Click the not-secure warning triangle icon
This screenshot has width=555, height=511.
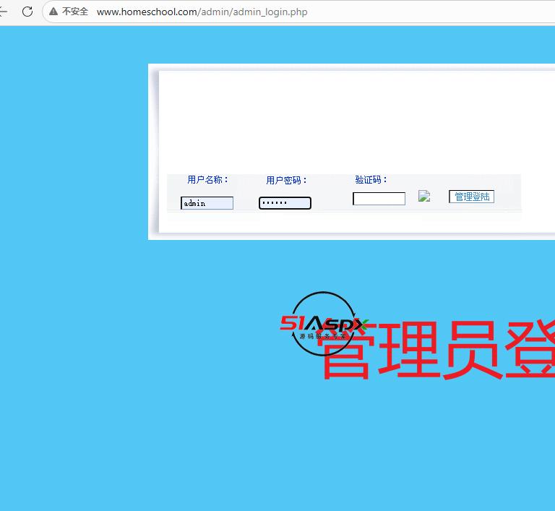[53, 12]
